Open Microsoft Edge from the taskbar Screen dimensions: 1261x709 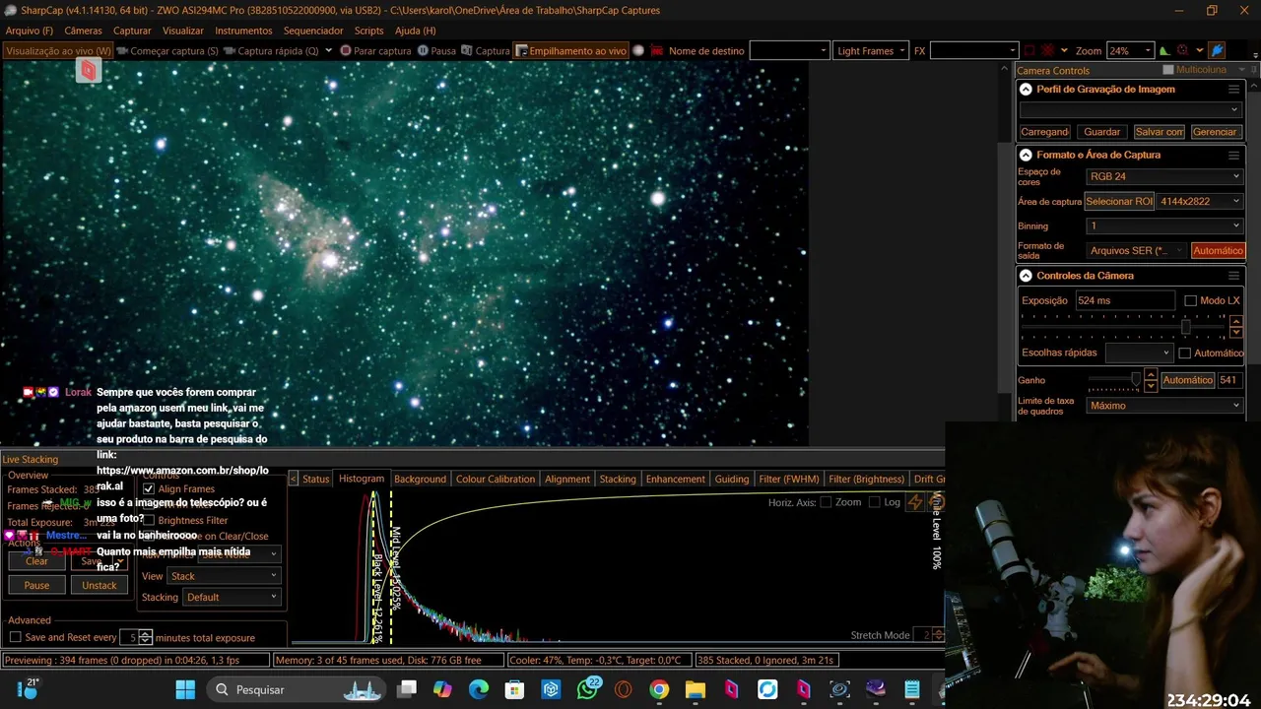pyautogui.click(x=479, y=689)
